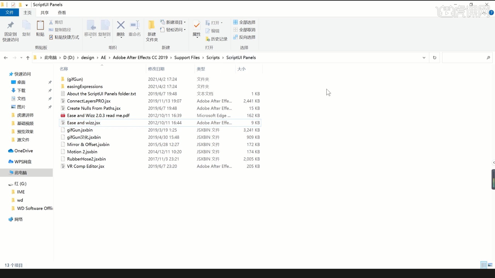Click Paste shortcut in the ribbon
This screenshot has width=495, height=278.
click(x=64, y=37)
